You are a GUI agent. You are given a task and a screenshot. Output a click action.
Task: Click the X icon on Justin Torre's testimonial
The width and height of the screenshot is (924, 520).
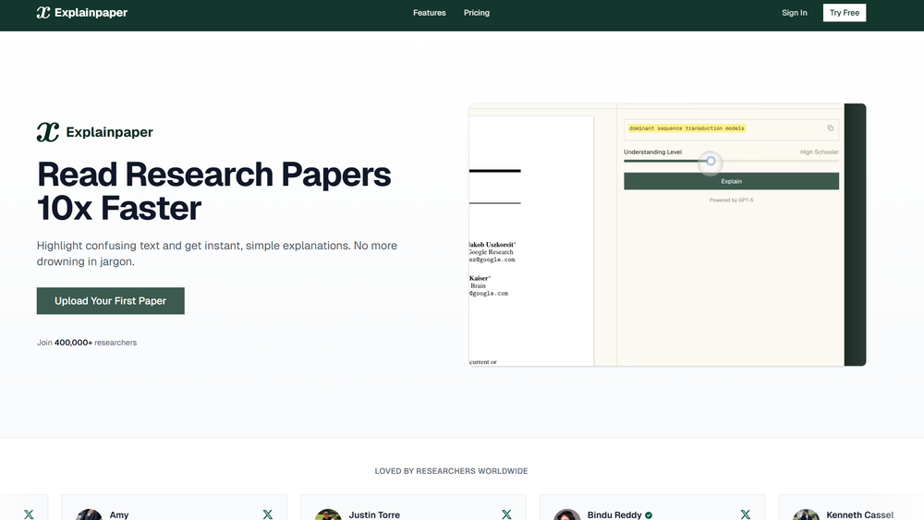506,514
